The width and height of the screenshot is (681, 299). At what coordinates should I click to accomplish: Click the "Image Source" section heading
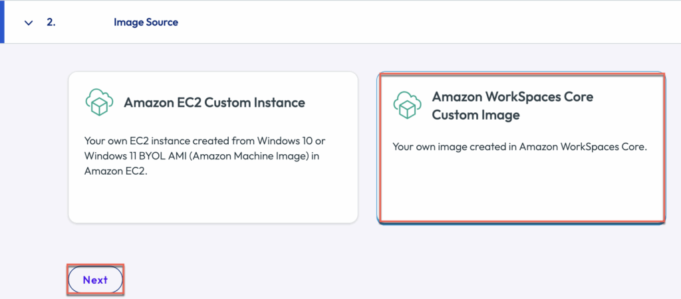coord(146,23)
